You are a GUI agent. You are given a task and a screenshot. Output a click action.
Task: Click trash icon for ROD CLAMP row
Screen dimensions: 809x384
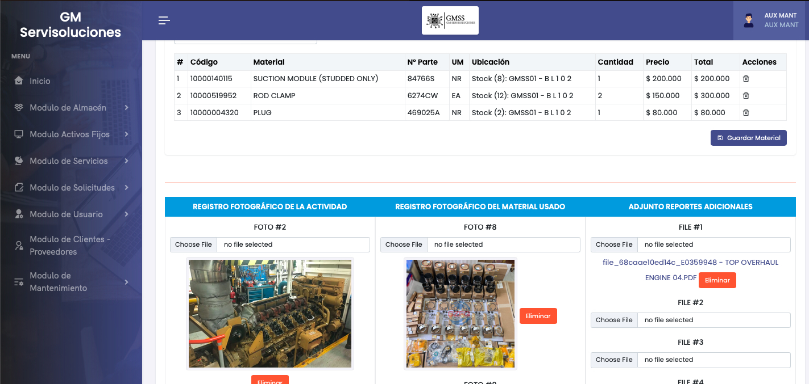click(x=746, y=96)
